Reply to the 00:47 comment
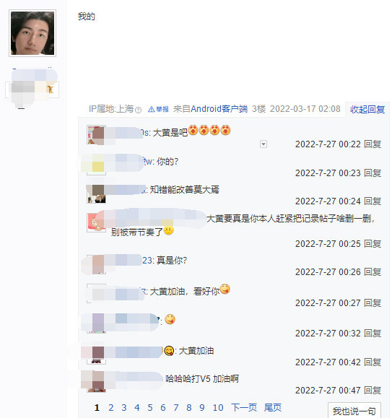This screenshot has width=392, height=418. pos(373,391)
